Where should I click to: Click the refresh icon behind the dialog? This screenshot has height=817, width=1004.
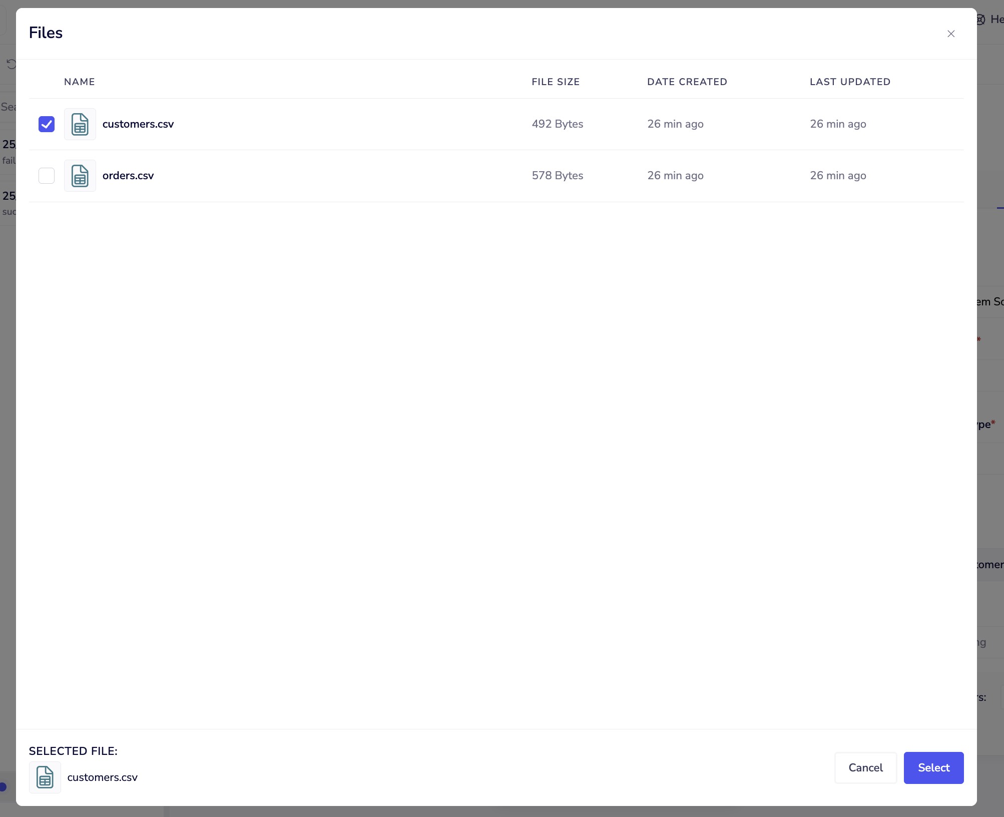11,64
